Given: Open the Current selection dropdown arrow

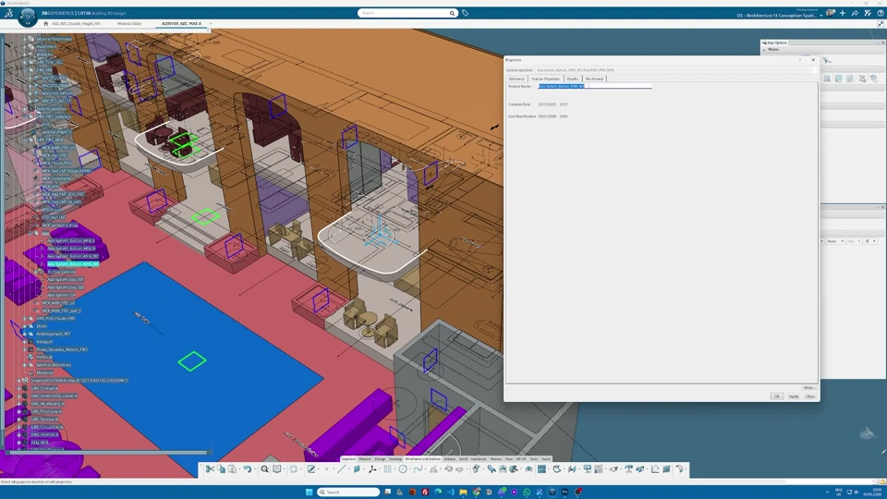Looking at the screenshot, I should point(814,70).
